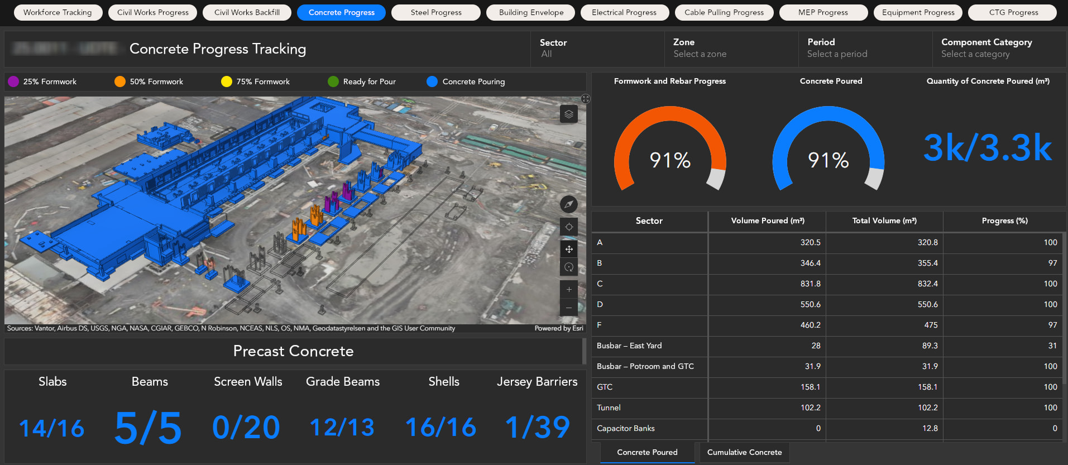
Task: Select the Concrete Progress tab
Action: click(341, 12)
